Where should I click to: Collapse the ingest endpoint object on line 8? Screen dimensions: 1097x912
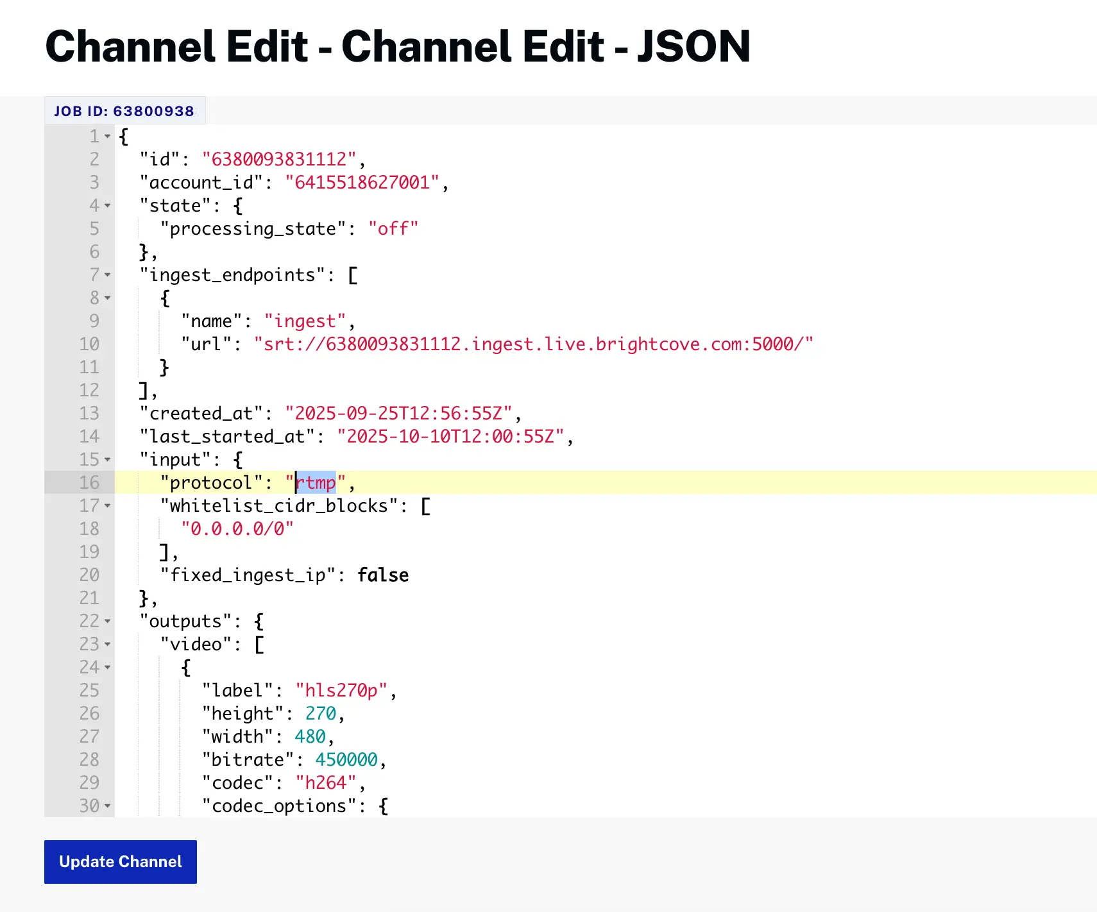[x=107, y=299]
